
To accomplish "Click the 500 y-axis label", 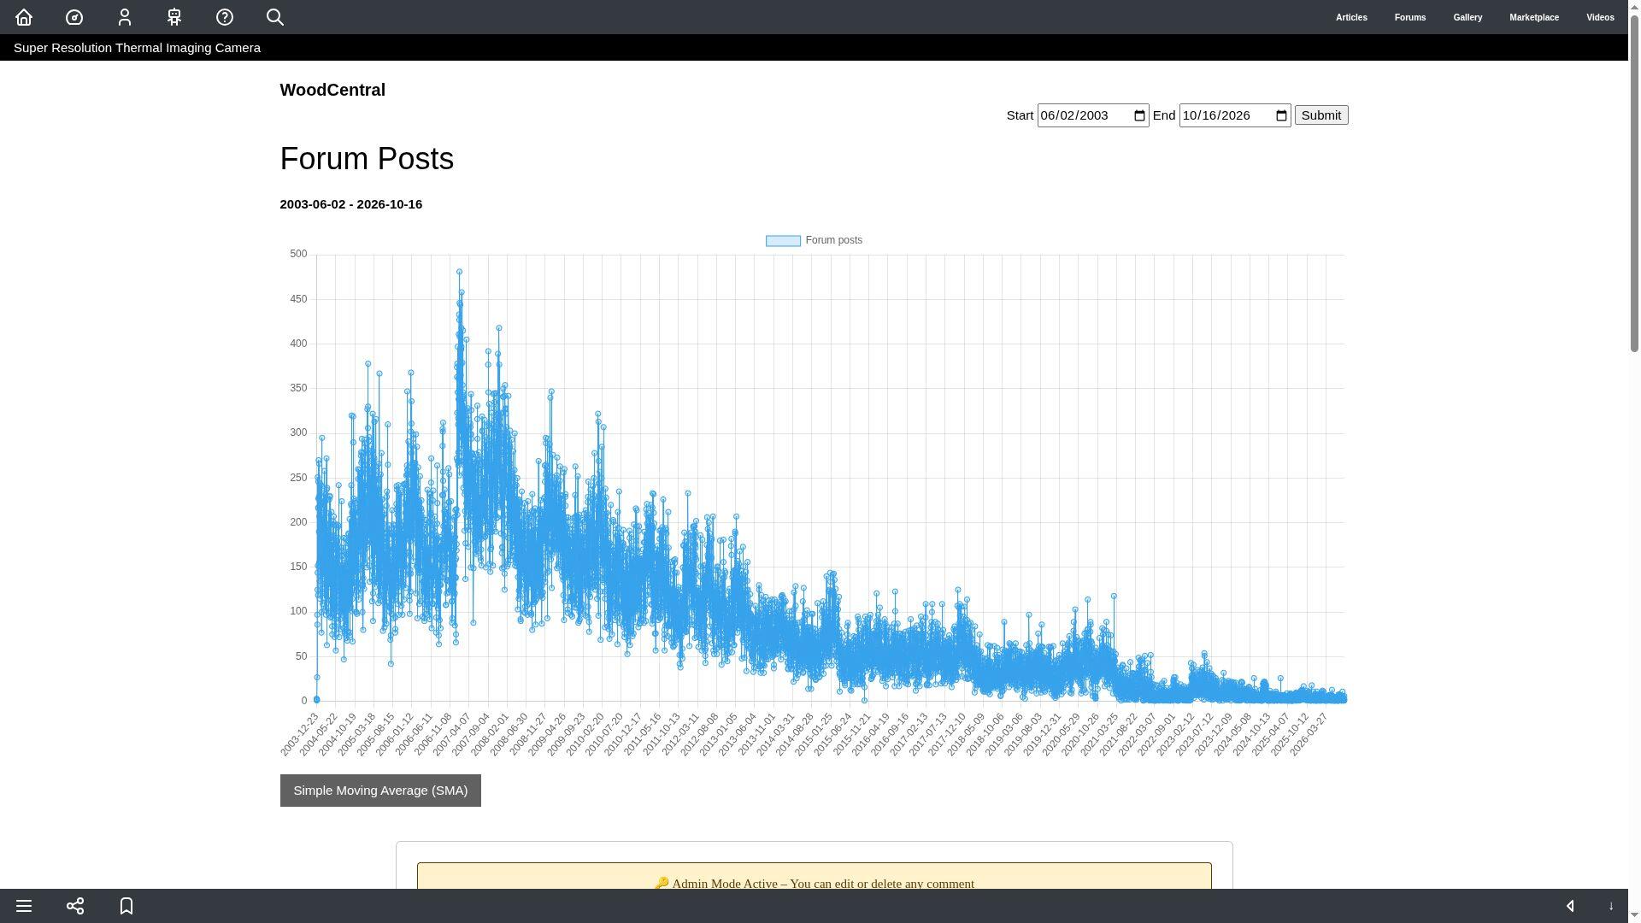I will (298, 254).
